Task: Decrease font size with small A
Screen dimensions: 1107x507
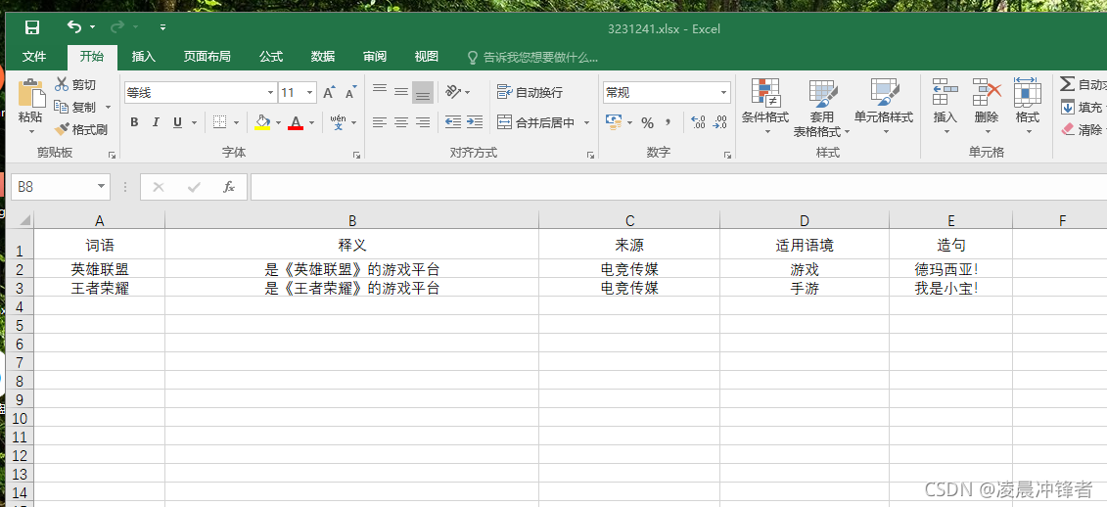Action: point(350,93)
